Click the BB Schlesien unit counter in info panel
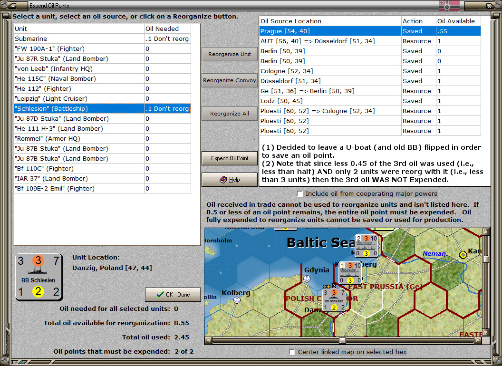Image resolution: width=502 pixels, height=366 pixels. (39, 277)
